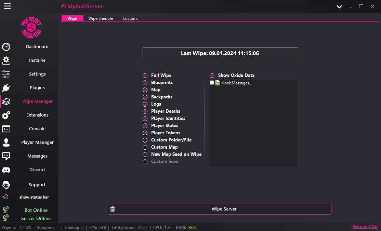Open the hamburger menu
This screenshot has height=231, width=381.
coord(7,6)
